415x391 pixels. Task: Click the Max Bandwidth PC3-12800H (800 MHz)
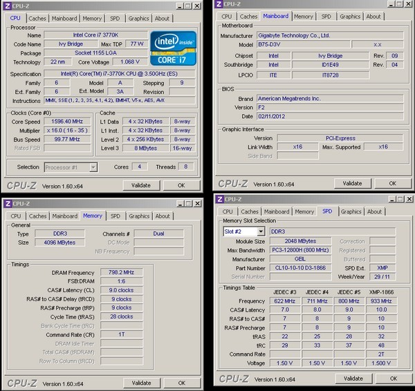[300, 250]
